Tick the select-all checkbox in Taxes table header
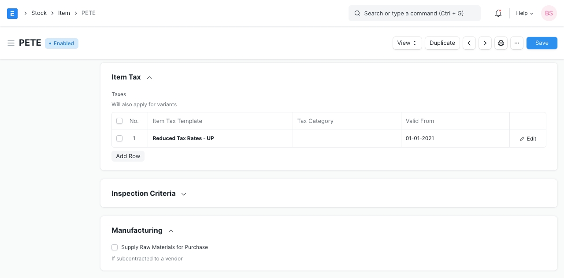564x278 pixels. tap(119, 121)
